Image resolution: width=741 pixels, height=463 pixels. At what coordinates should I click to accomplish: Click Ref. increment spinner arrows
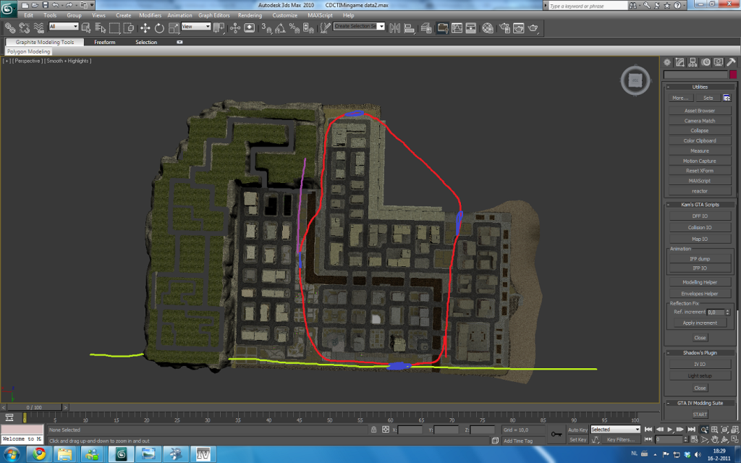click(x=727, y=313)
